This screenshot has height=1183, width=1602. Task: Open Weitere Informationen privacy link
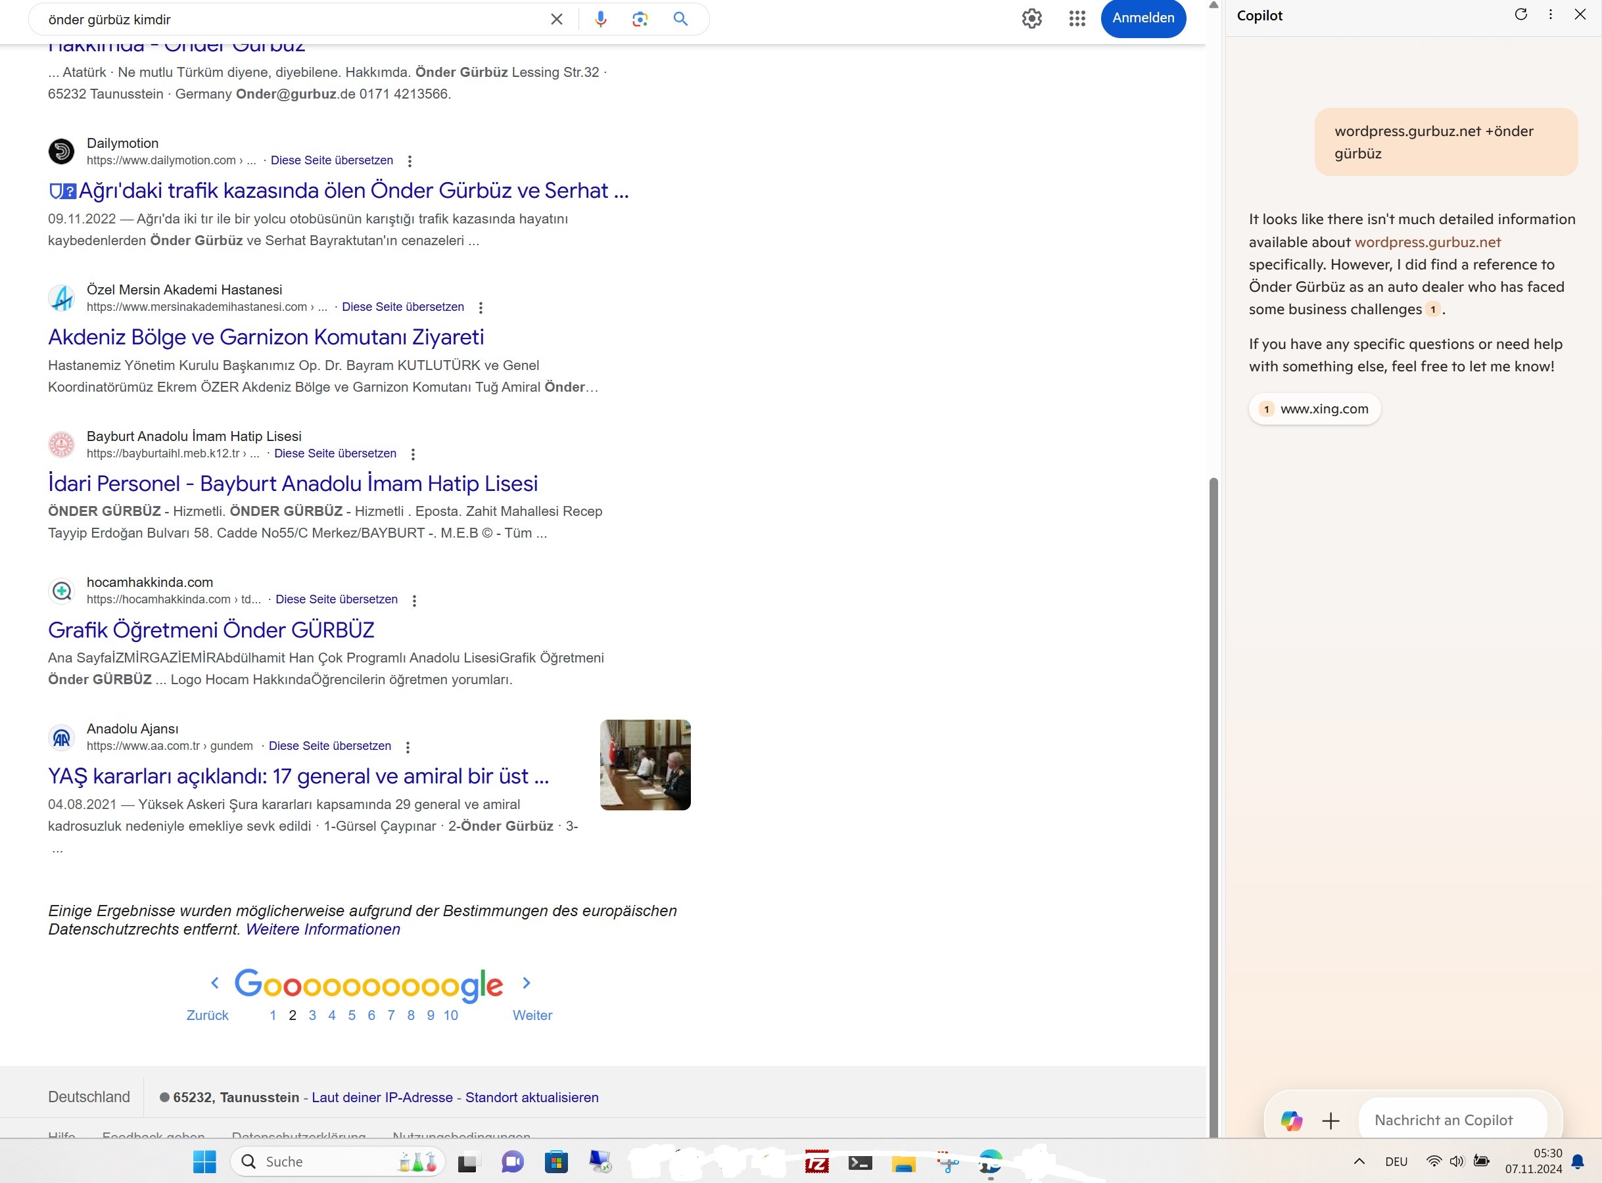(323, 929)
